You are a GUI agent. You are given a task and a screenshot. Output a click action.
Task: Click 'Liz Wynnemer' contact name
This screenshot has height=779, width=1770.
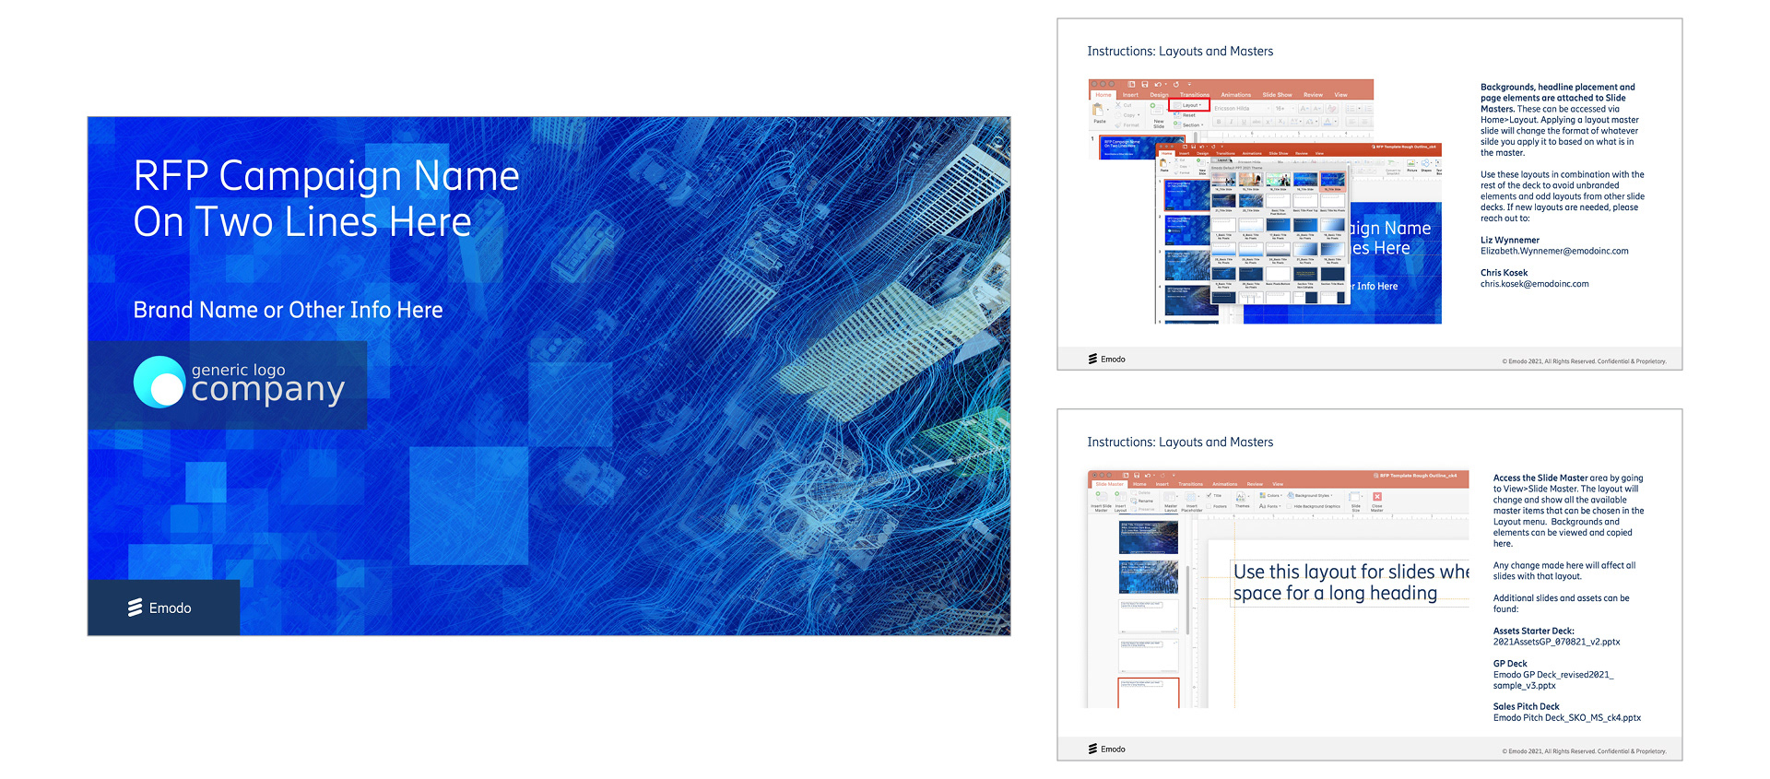pyautogui.click(x=1510, y=240)
